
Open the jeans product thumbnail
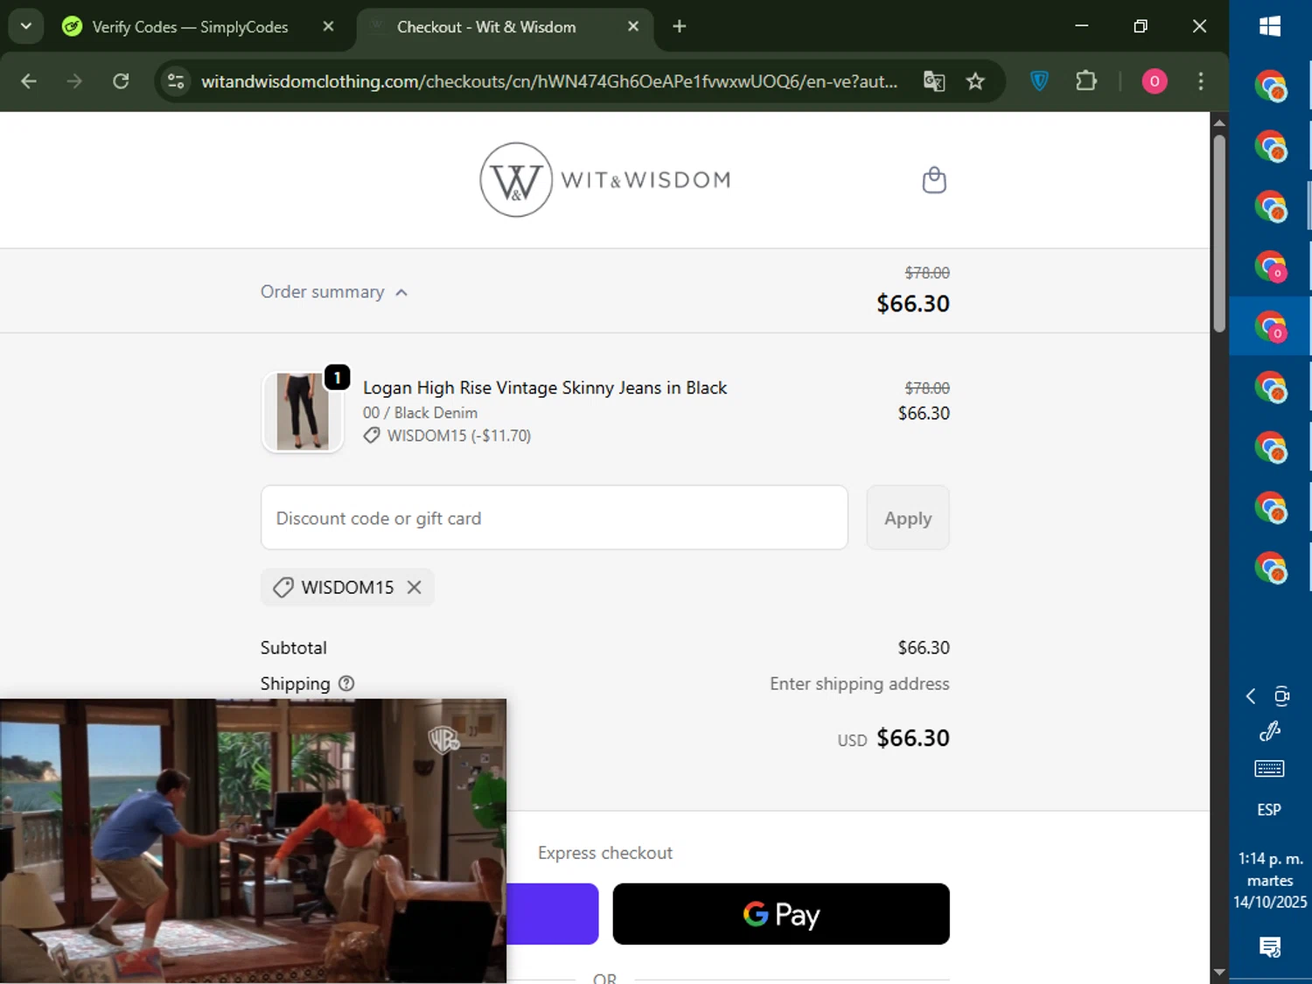[303, 412]
